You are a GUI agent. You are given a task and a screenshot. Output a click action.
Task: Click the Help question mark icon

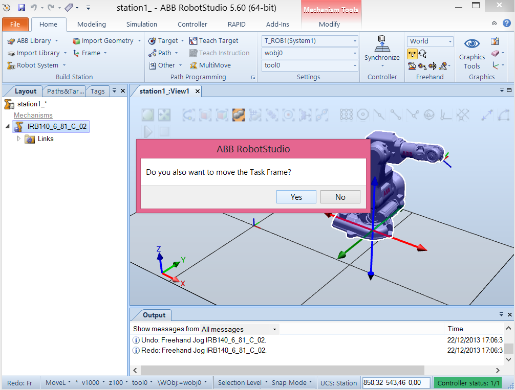click(507, 23)
